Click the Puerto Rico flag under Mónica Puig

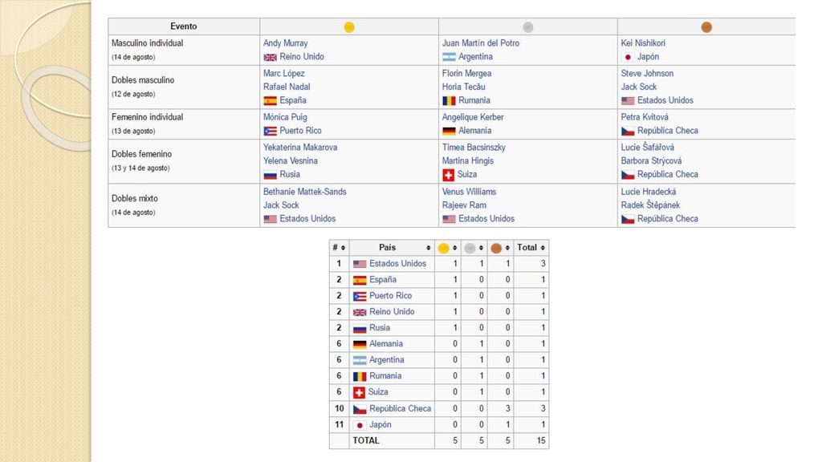click(270, 131)
